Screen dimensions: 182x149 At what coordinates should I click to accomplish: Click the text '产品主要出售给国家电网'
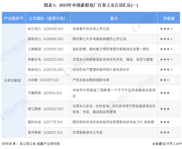(91, 80)
